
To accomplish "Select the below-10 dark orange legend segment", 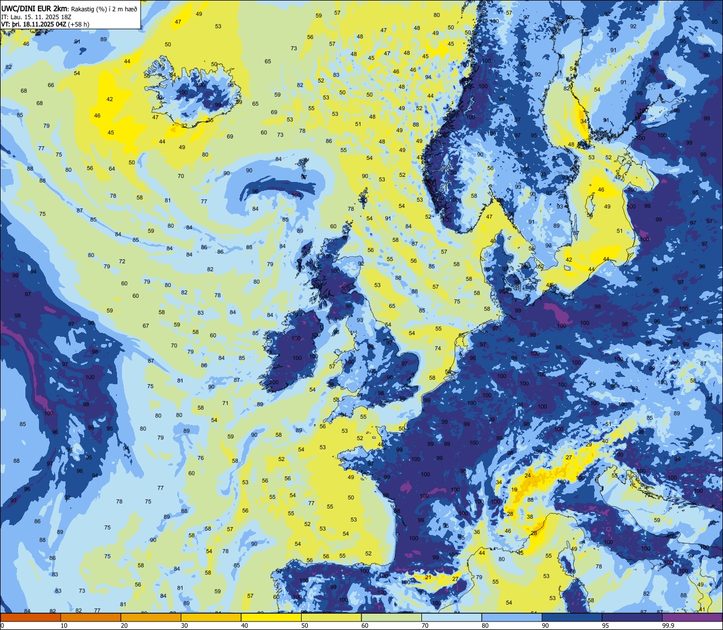I will point(31,618).
